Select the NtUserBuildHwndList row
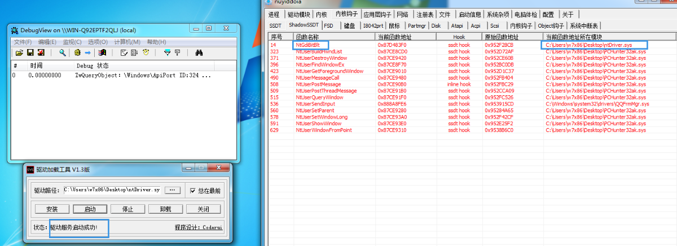 (472, 51)
